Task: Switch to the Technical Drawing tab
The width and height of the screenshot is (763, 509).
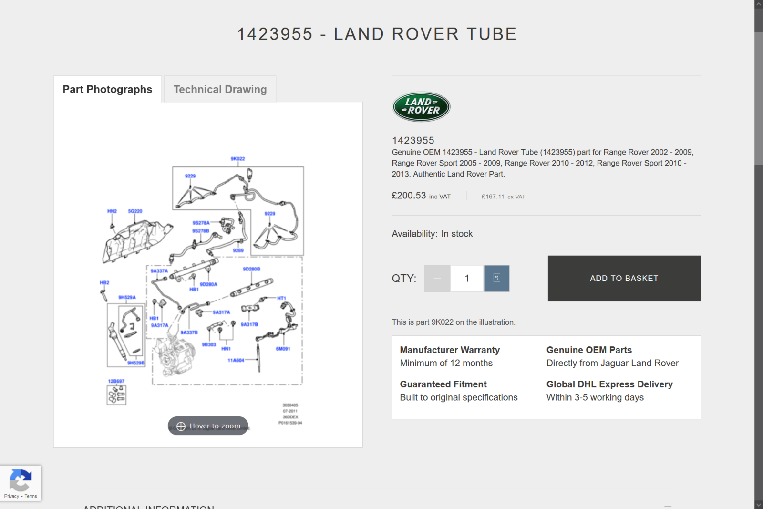Action: [x=220, y=89]
